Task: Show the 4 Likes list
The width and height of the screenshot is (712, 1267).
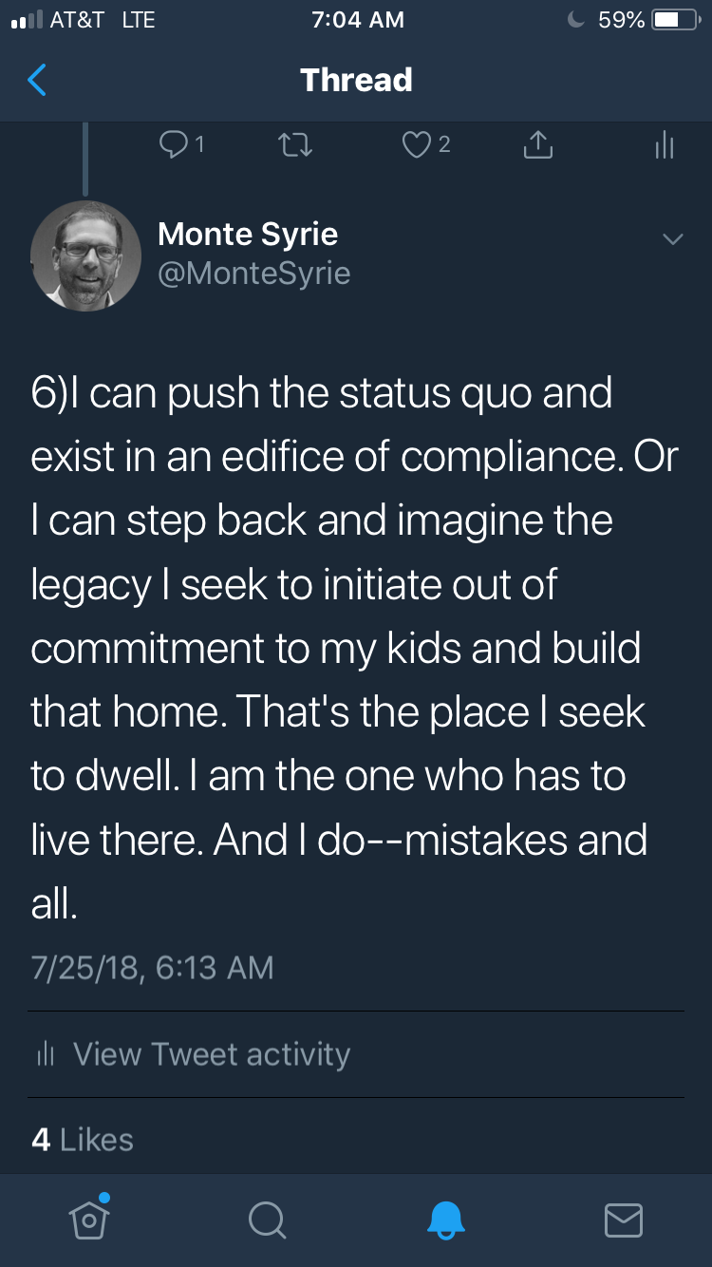Action: coord(83,1139)
